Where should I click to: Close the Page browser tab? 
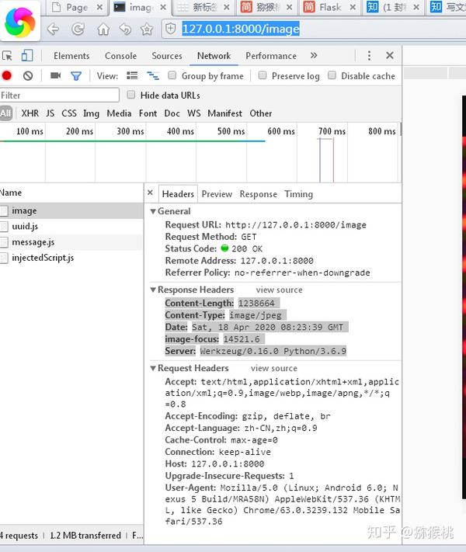99,7
